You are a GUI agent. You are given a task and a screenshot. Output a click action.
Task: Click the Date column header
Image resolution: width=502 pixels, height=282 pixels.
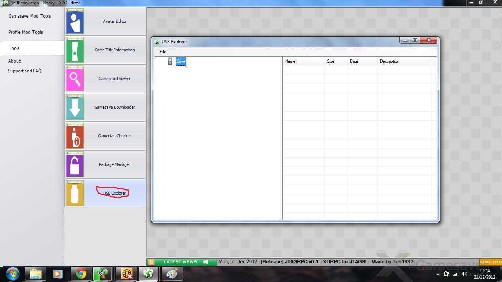354,61
